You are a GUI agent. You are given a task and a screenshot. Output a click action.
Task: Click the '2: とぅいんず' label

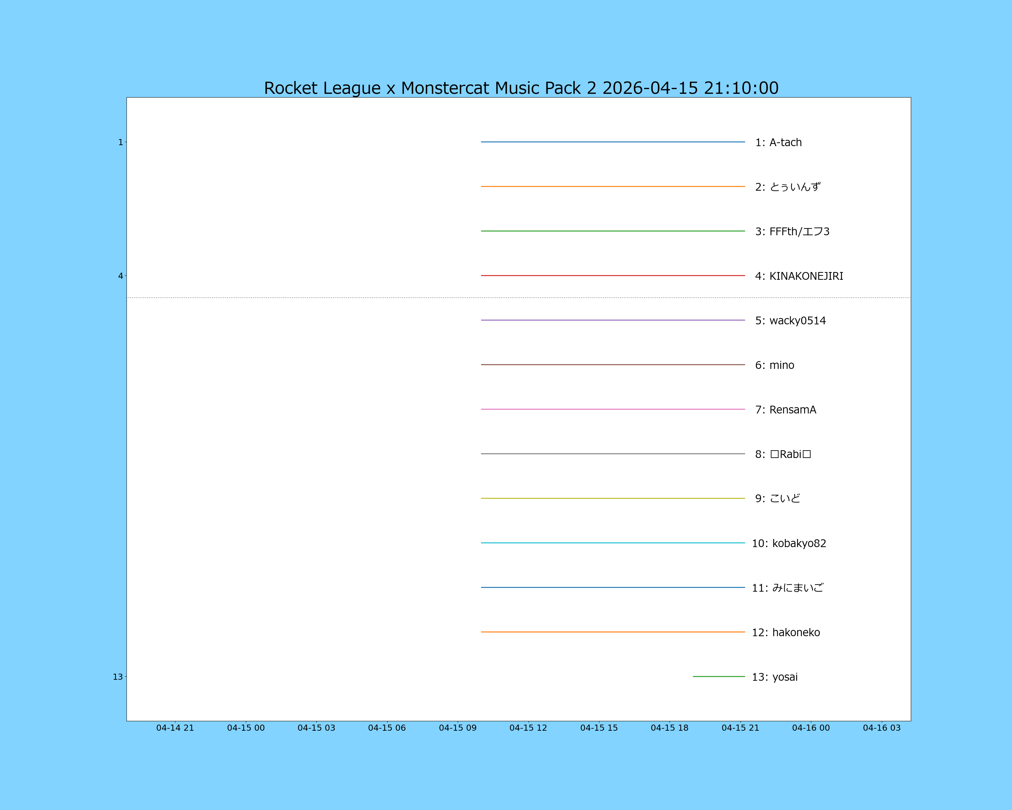(788, 187)
